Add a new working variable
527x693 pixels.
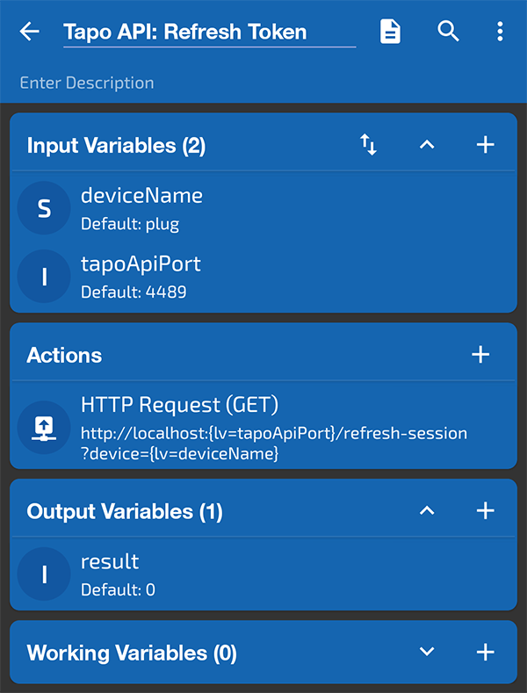point(485,652)
